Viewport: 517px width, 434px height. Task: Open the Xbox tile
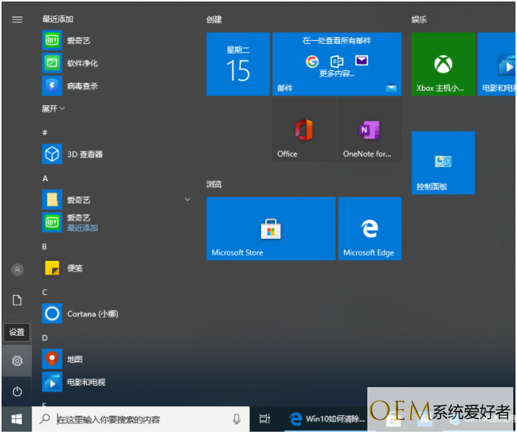tap(443, 64)
